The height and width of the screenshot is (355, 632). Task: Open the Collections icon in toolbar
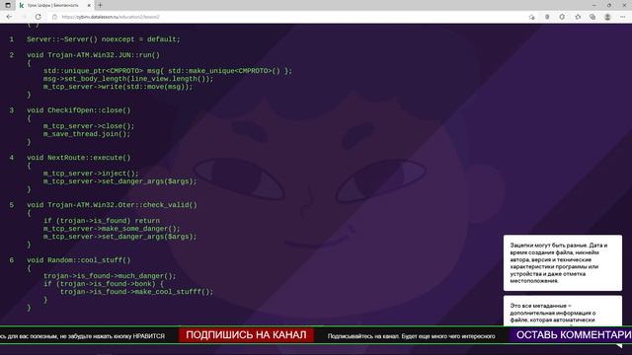click(592, 17)
